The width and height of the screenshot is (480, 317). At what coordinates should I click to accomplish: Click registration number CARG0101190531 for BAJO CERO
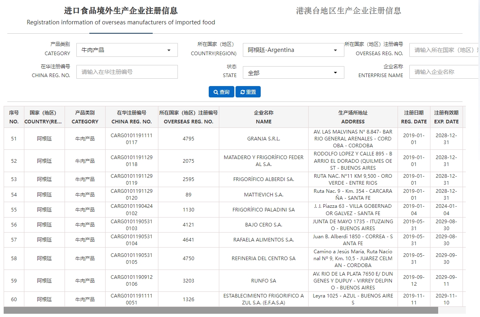tap(131, 225)
